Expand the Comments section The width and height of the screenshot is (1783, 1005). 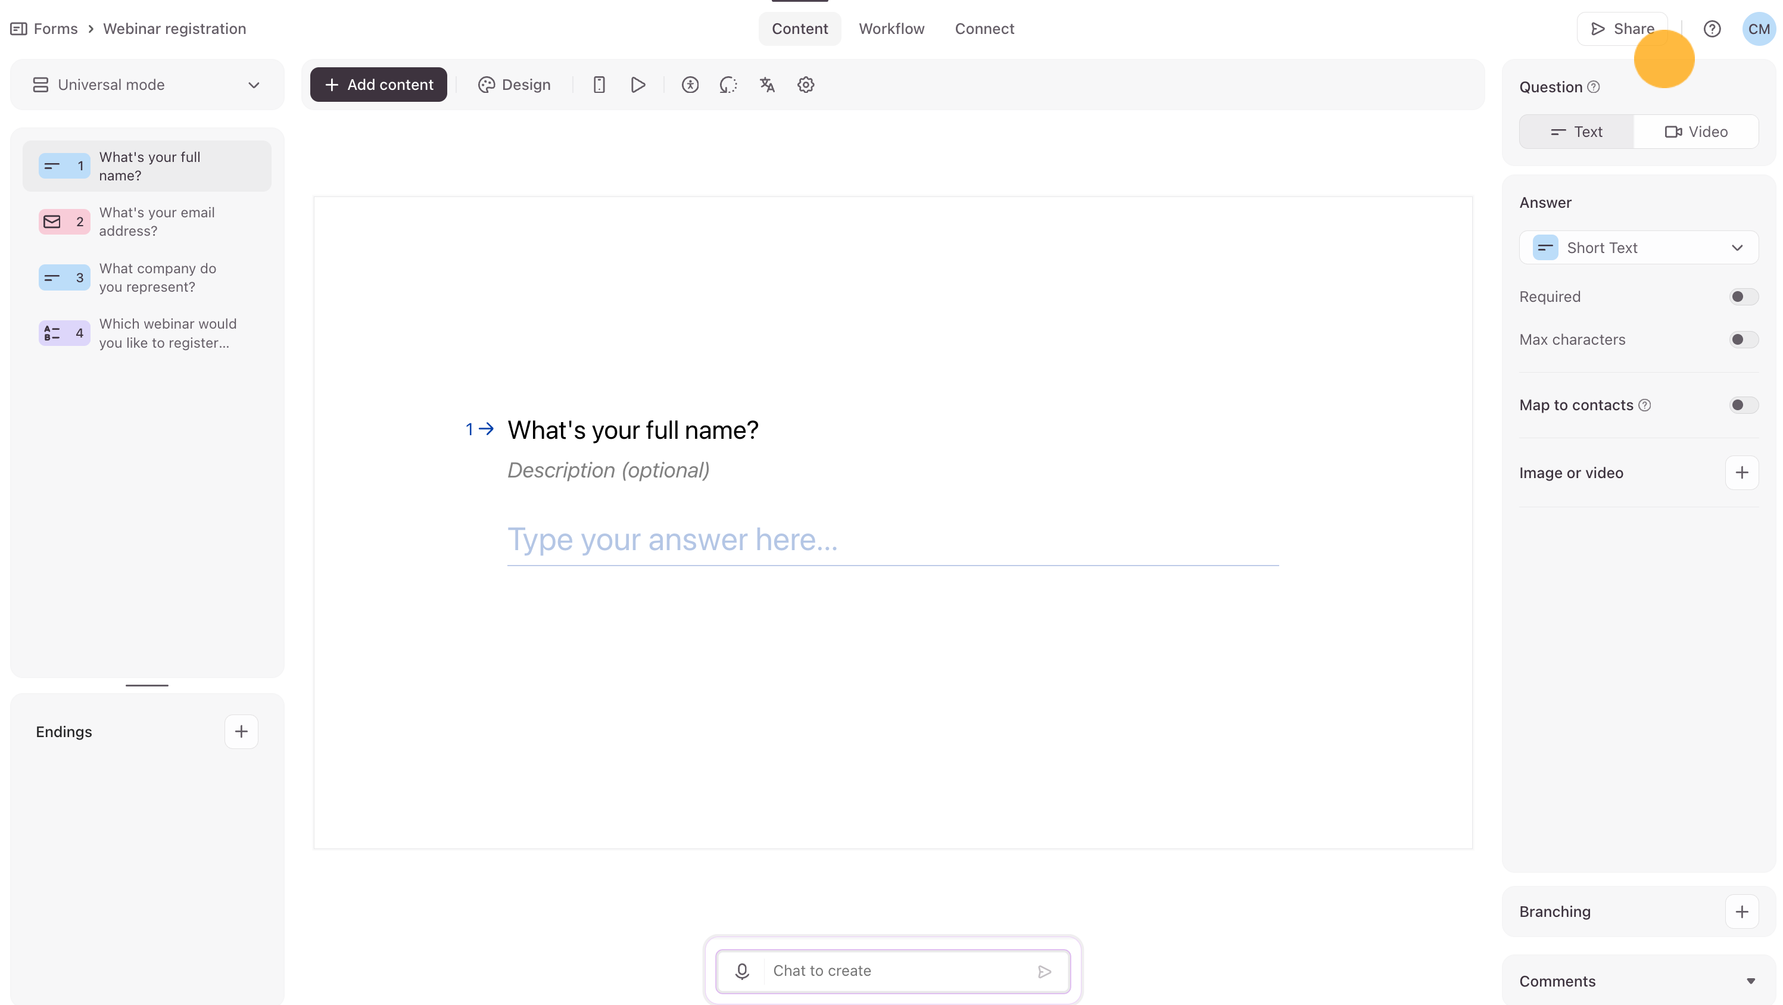1750,981
